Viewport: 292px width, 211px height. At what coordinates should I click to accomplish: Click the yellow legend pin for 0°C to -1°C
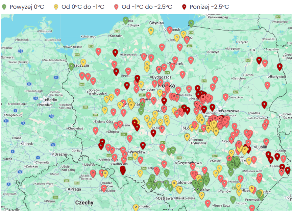click(56, 7)
